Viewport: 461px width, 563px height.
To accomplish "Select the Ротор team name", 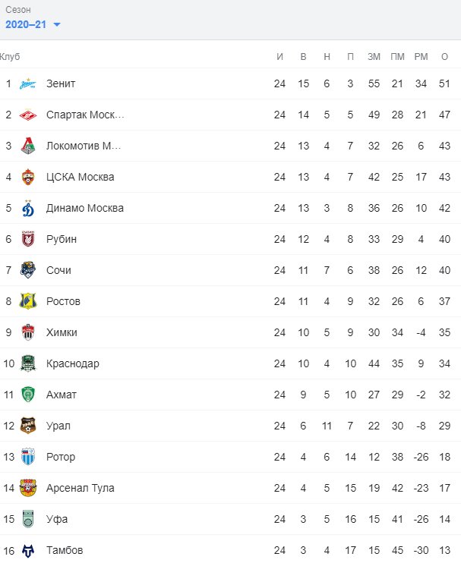I will click(61, 457).
